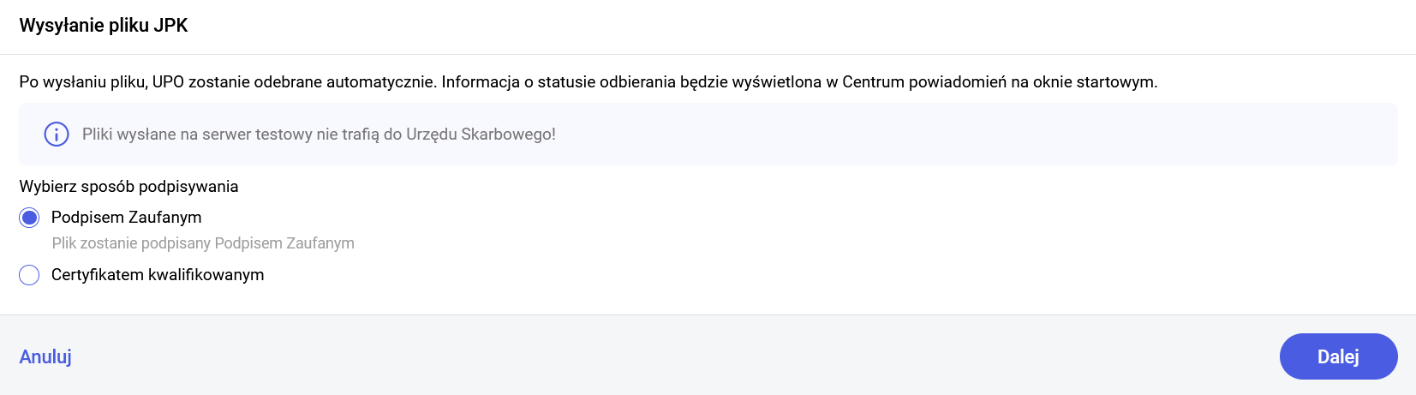Click 'JPK' in the dialog header
Screen dimensions: 1416x395
(x=170, y=26)
